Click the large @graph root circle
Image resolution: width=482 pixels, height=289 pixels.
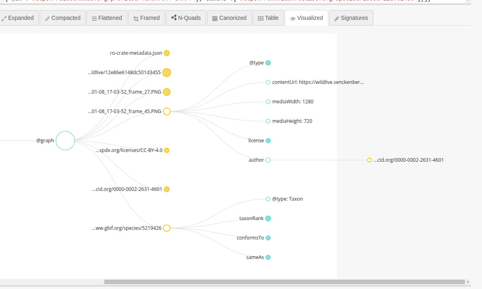65,141
